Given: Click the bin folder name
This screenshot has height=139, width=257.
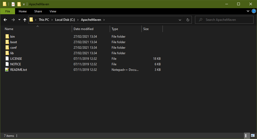Looking at the screenshot, I should tap(12, 37).
